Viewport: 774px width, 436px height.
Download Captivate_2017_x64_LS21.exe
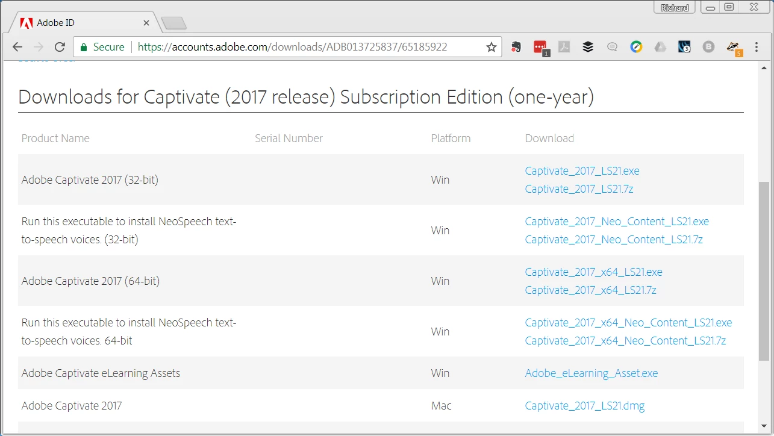(x=593, y=272)
